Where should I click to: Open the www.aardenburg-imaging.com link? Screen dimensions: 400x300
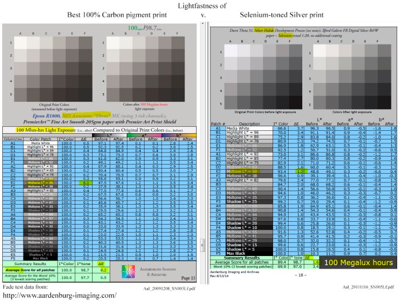click(x=59, y=295)
